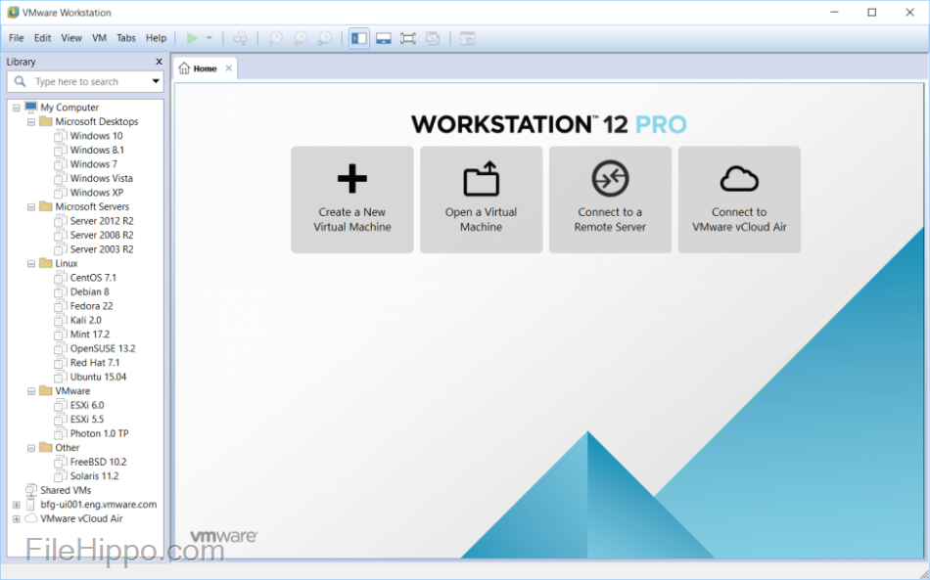Click Send Ctrl+Alt+Del toolbar icon
930x580 pixels.
tap(240, 38)
